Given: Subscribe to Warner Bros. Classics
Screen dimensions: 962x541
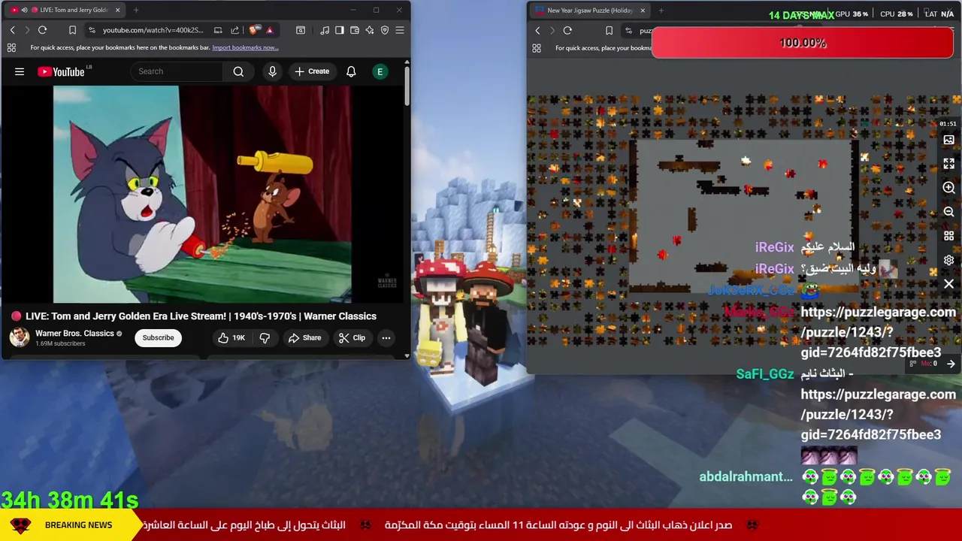Looking at the screenshot, I should point(159,337).
